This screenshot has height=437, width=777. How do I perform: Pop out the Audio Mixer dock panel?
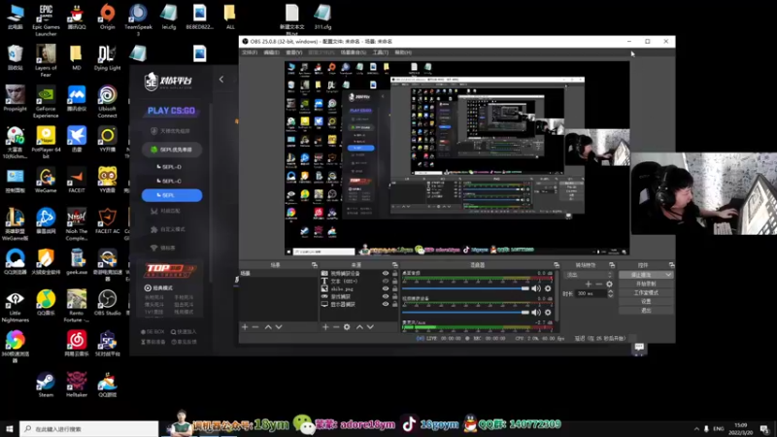pos(557,265)
